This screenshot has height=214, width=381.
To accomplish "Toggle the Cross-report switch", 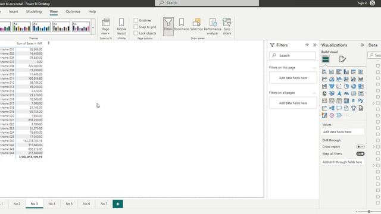I will [360, 147].
